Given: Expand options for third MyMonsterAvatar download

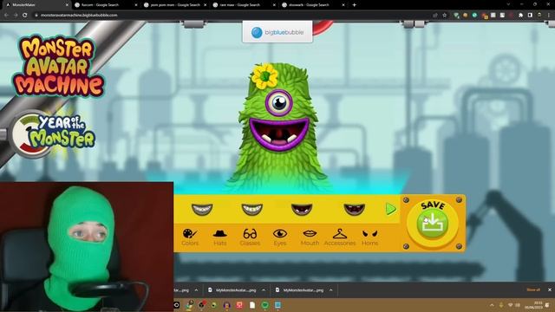Looking at the screenshot, I should point(331,290).
